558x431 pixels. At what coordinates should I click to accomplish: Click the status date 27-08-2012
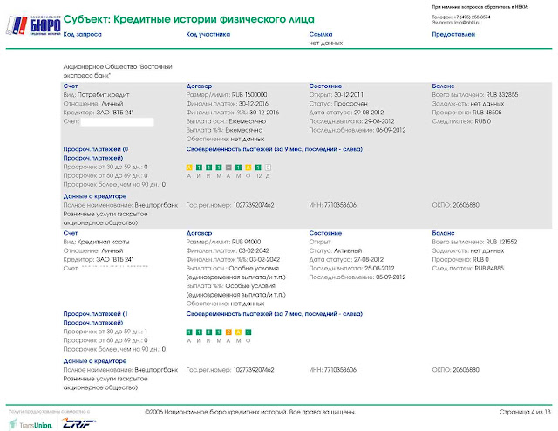tap(369, 259)
